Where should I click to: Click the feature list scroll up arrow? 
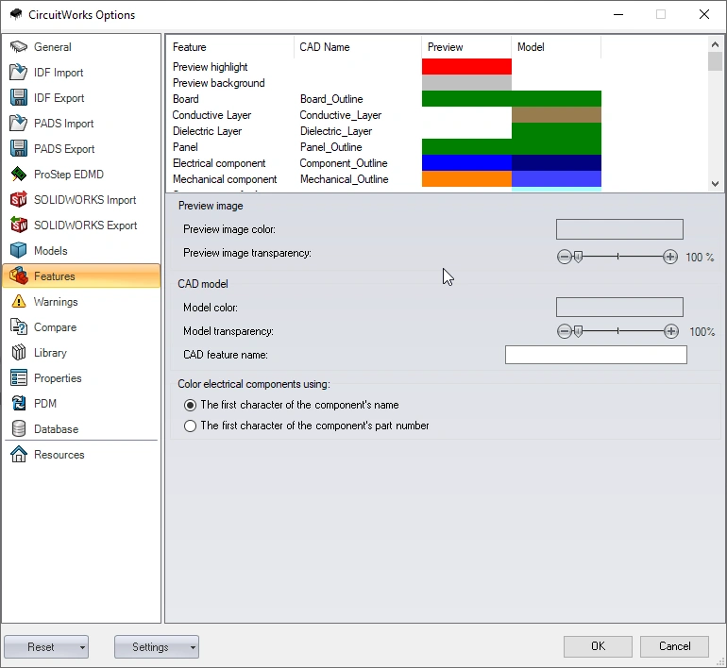pyautogui.click(x=715, y=44)
